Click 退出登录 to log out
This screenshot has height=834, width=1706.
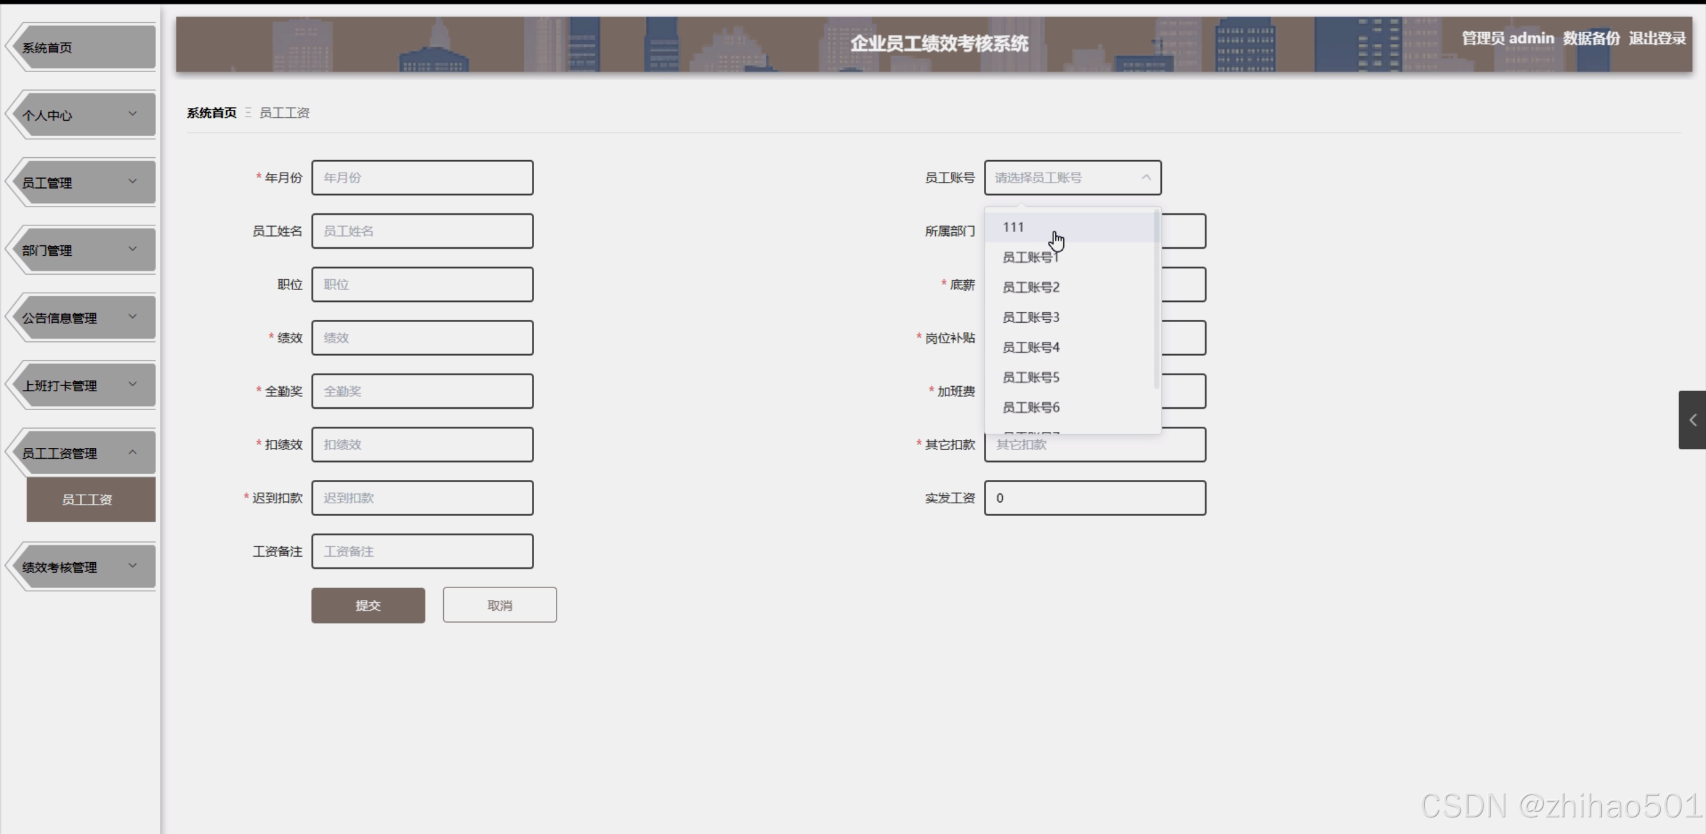click(1658, 38)
